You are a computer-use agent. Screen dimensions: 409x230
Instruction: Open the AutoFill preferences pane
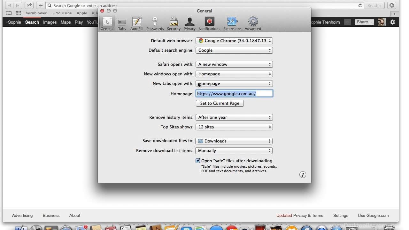137,24
